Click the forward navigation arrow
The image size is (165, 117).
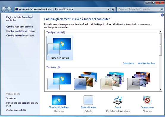(9, 9)
